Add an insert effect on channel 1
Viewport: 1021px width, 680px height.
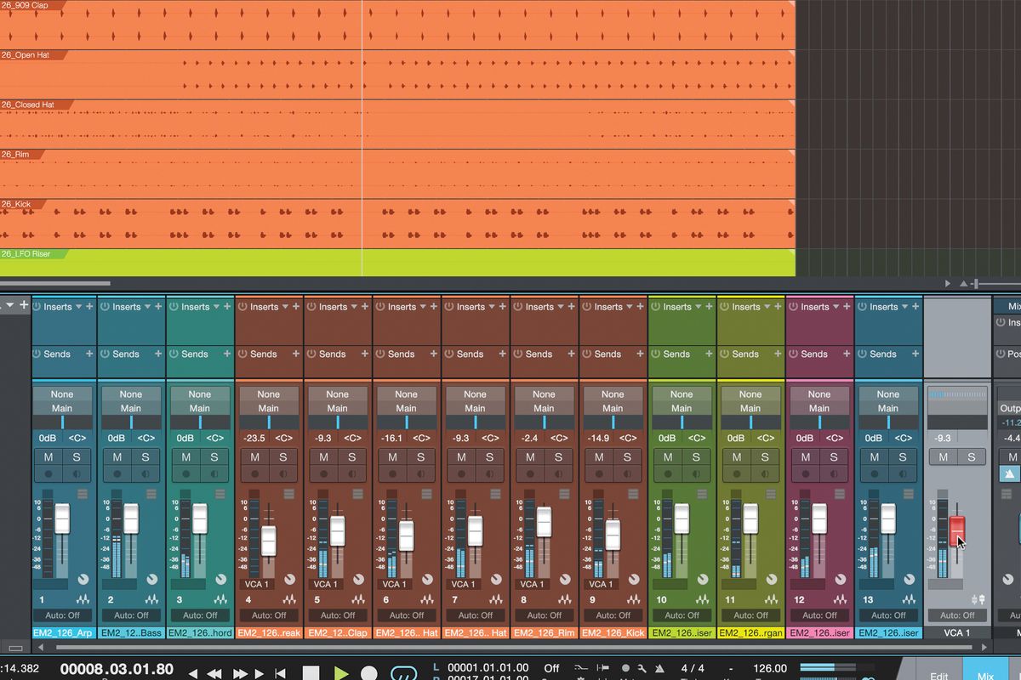(88, 307)
